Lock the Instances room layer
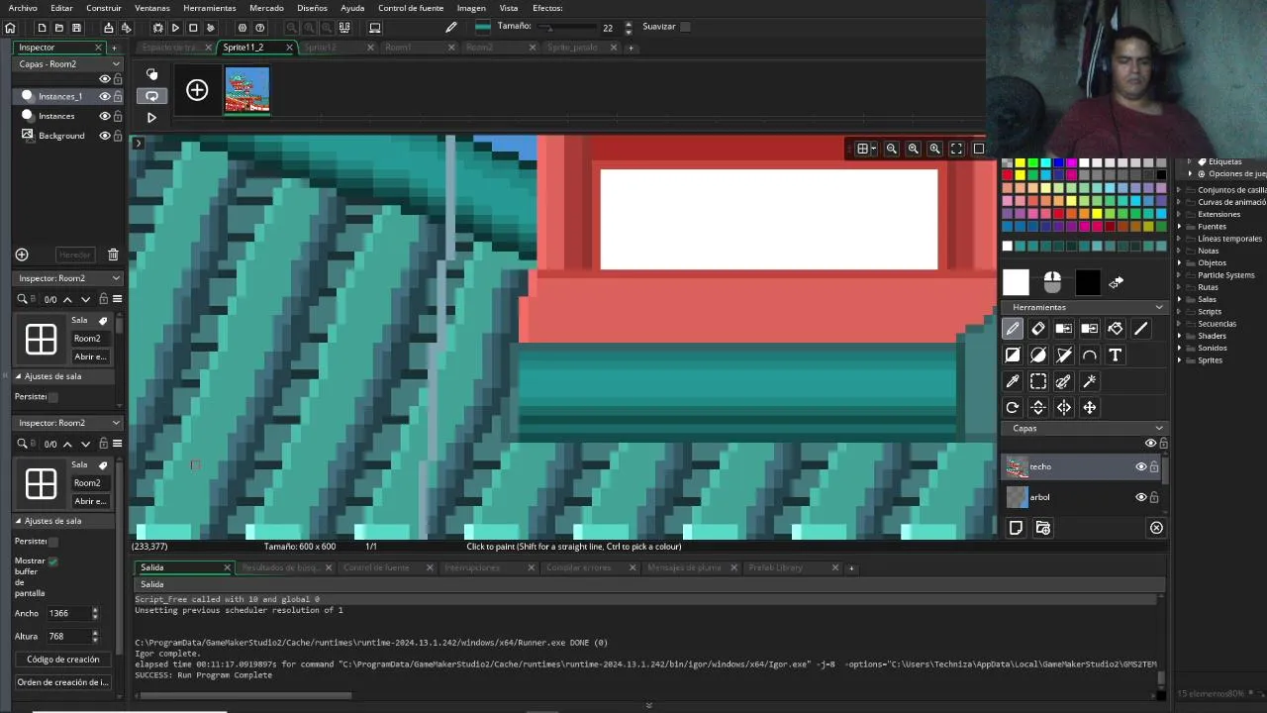1267x713 pixels. point(118,116)
